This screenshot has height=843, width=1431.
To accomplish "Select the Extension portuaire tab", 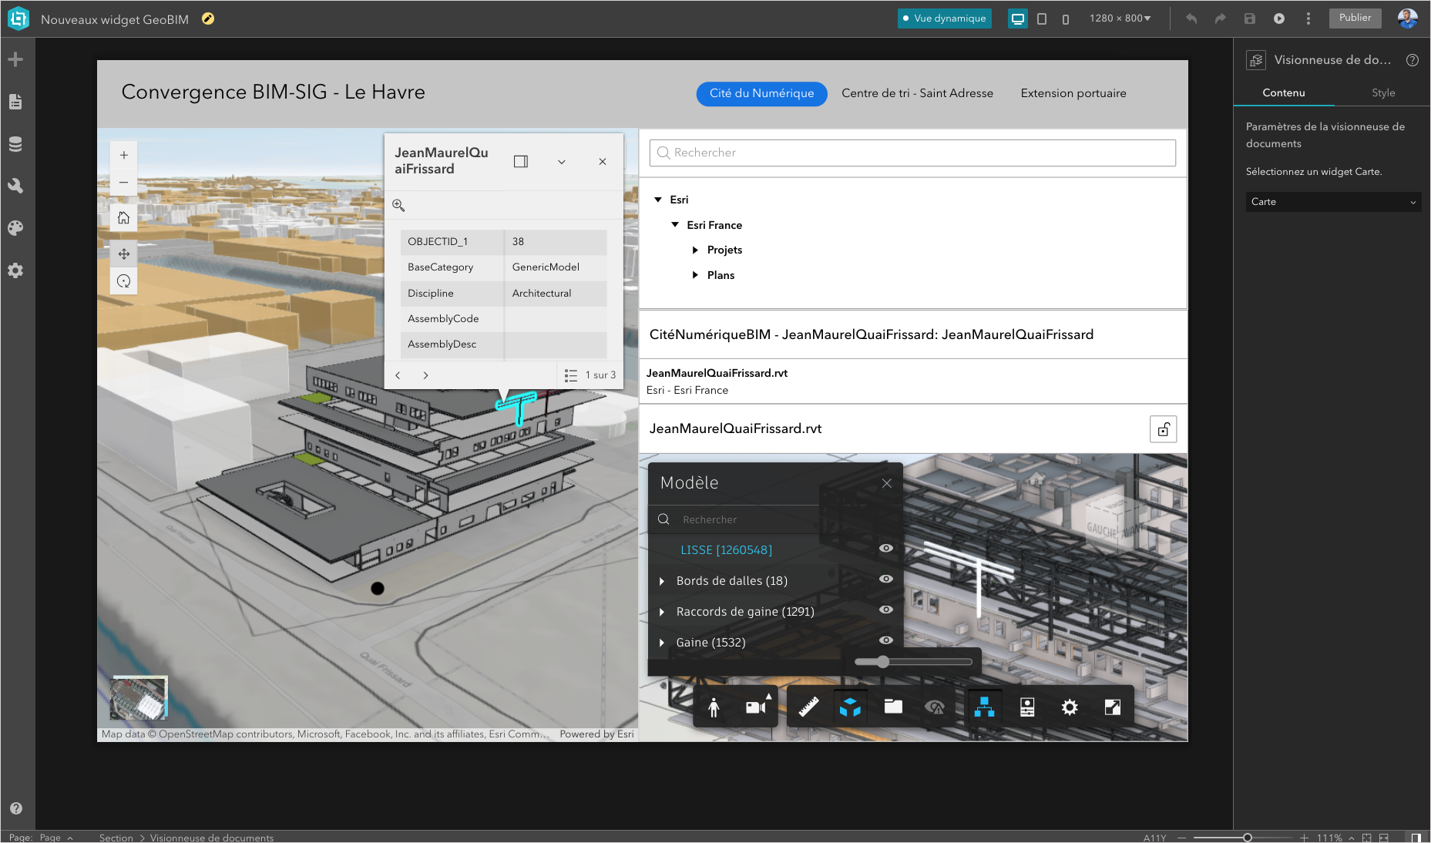I will (x=1073, y=93).
